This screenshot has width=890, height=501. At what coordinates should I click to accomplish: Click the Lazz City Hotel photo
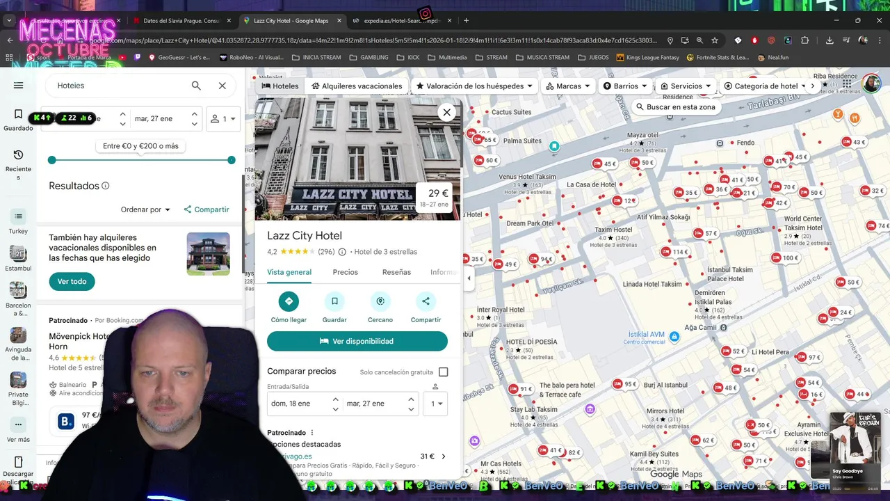click(x=357, y=159)
